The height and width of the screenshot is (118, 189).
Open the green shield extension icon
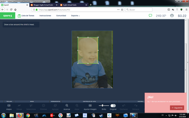coord(181,10)
